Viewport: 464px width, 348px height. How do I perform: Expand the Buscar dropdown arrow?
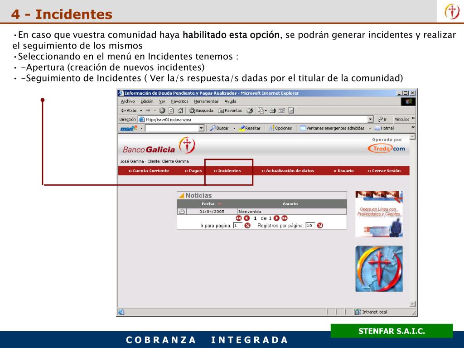(x=234, y=128)
